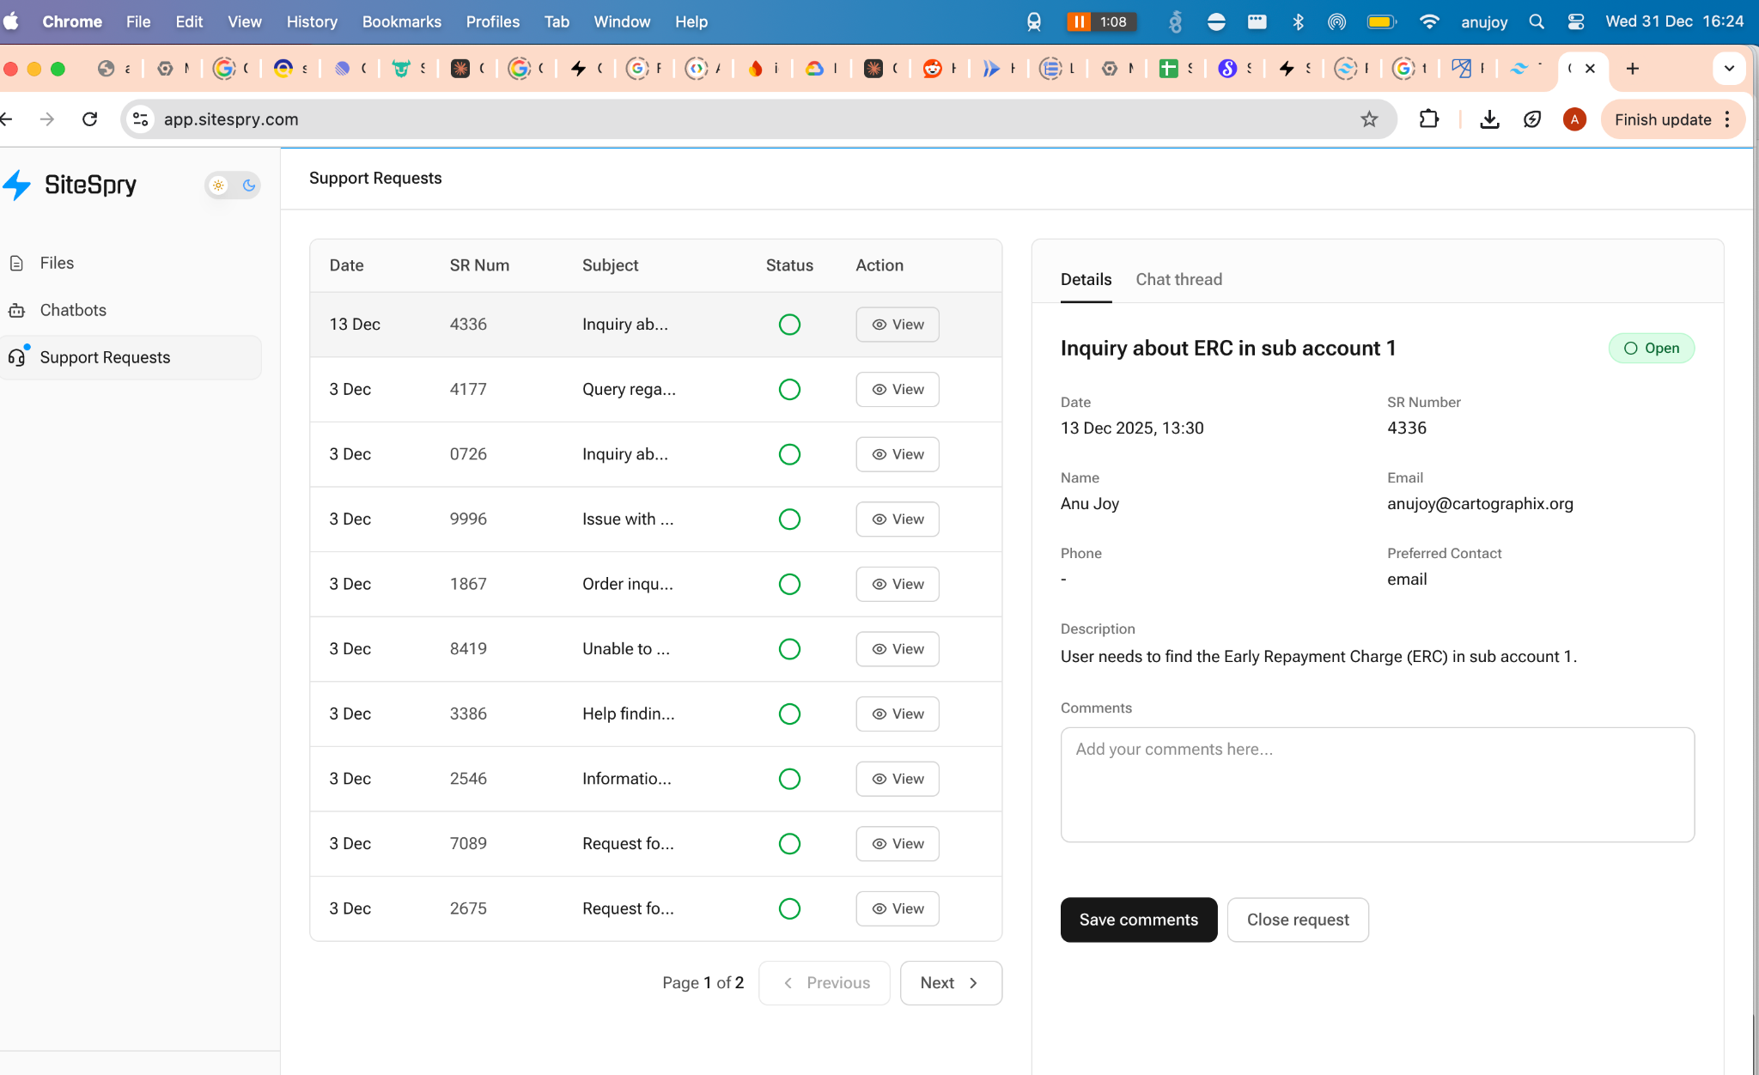Reload the page
Screen dimensions: 1759x1075
[x=89, y=119]
